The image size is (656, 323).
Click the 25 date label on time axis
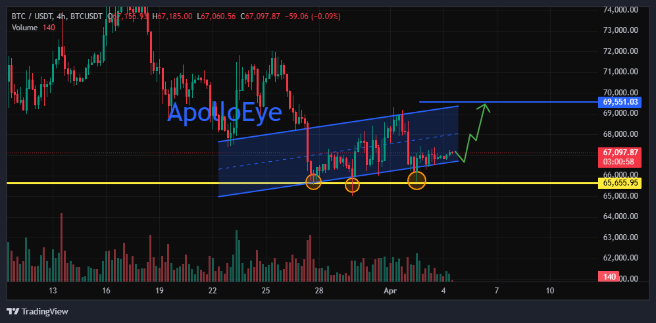point(266,291)
